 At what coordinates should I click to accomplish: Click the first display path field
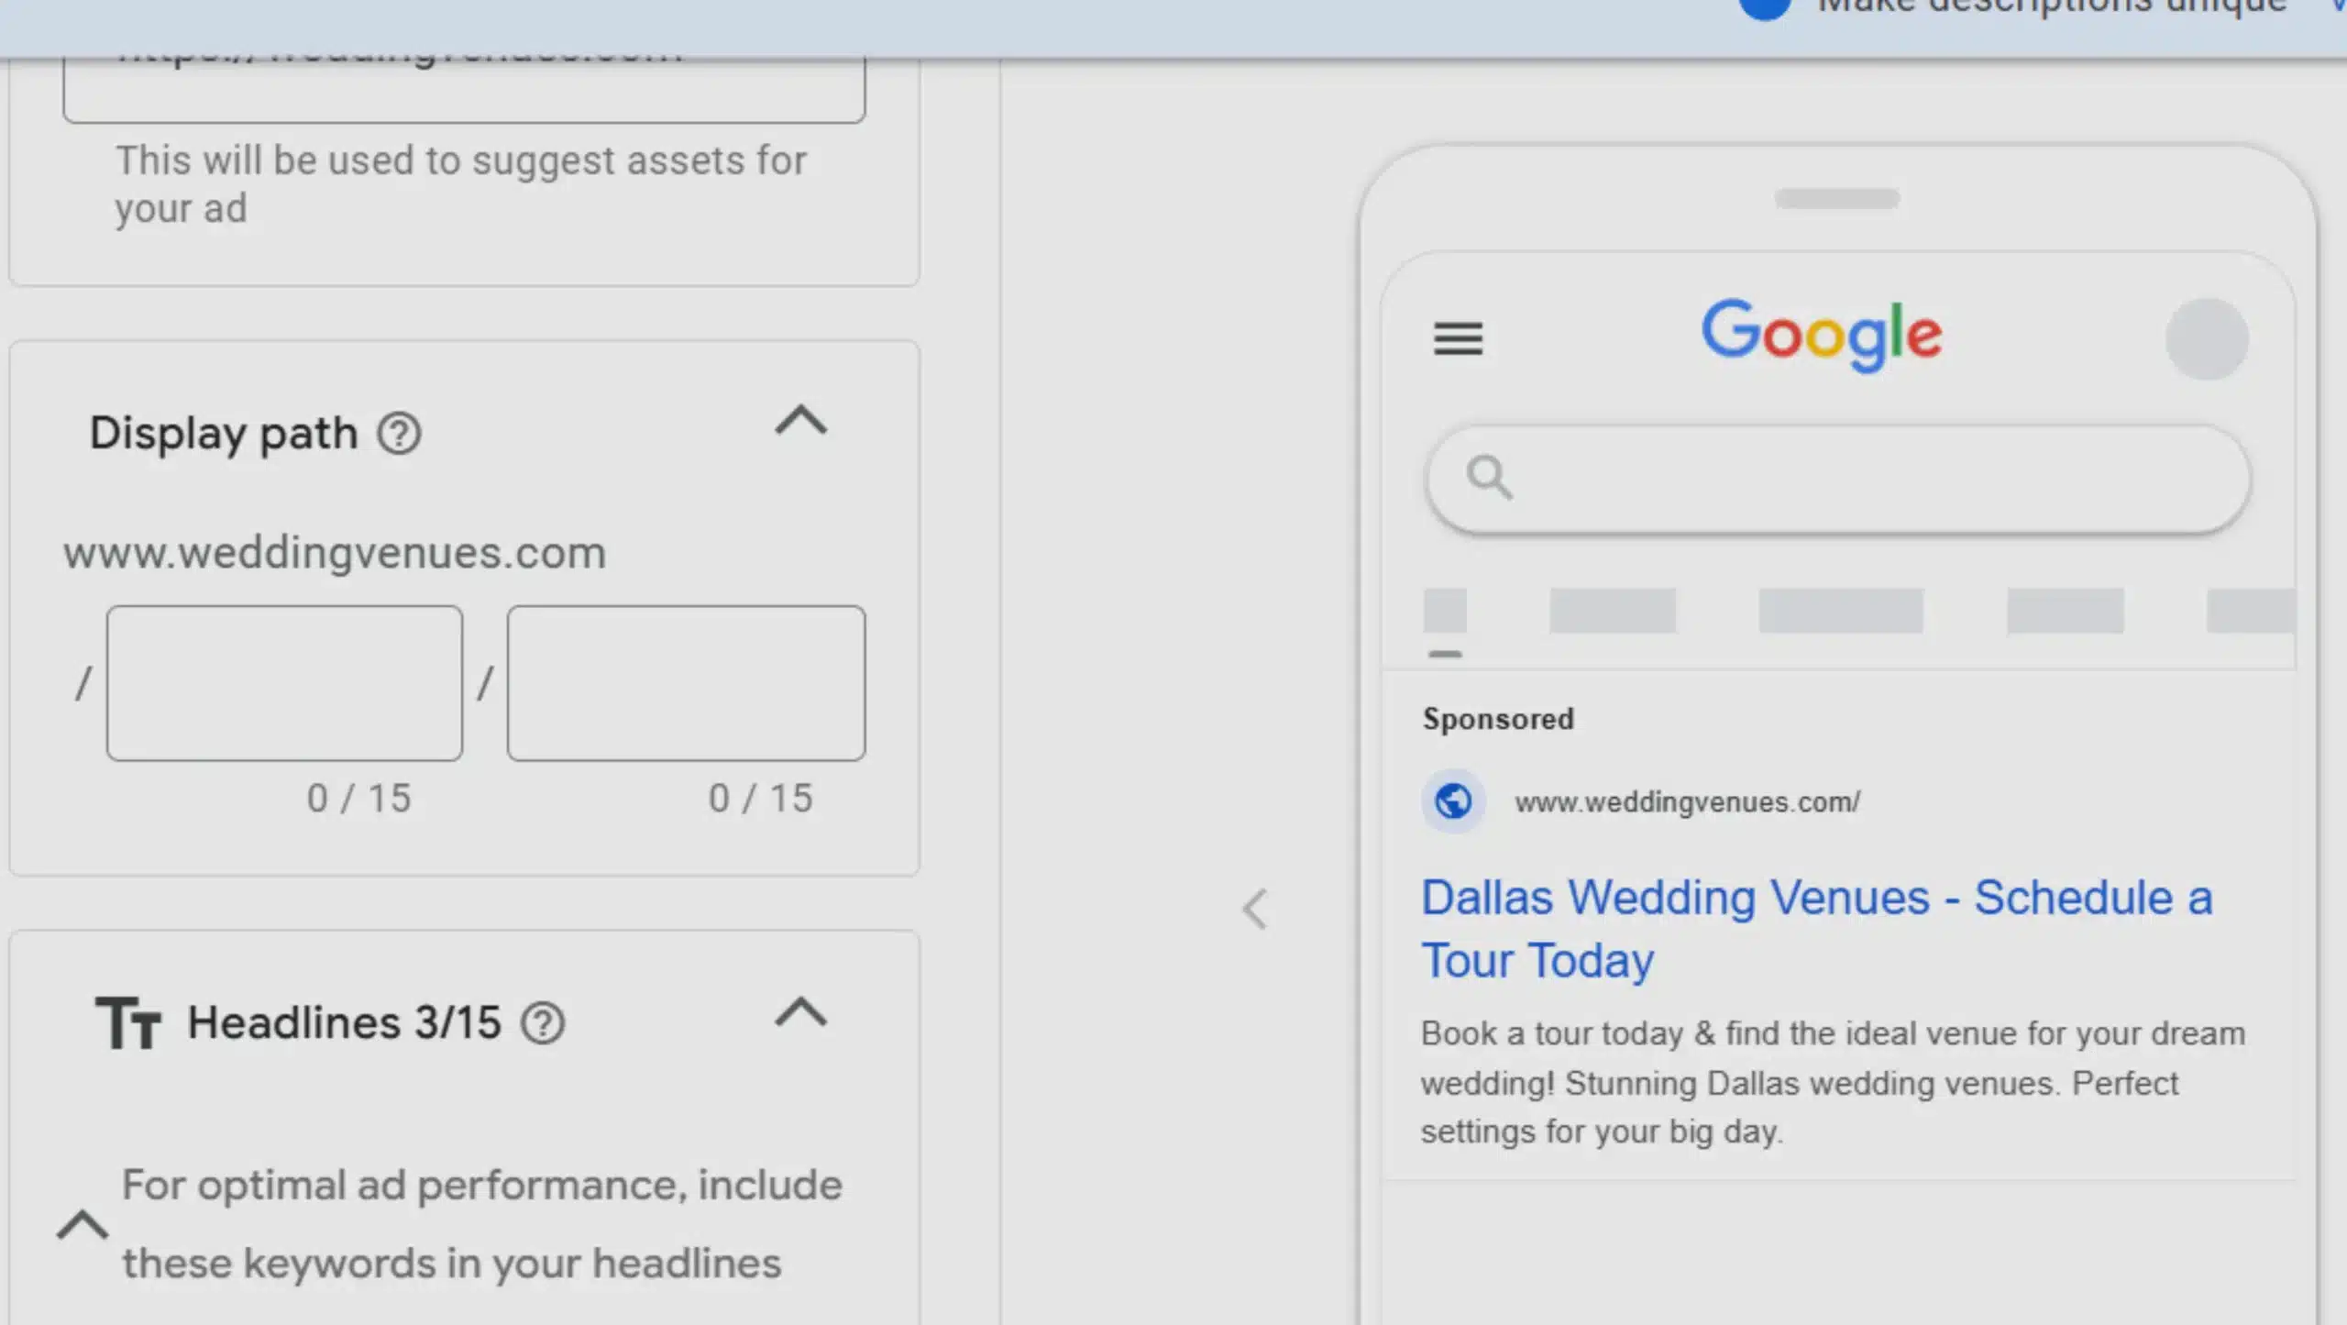pyautogui.click(x=284, y=683)
